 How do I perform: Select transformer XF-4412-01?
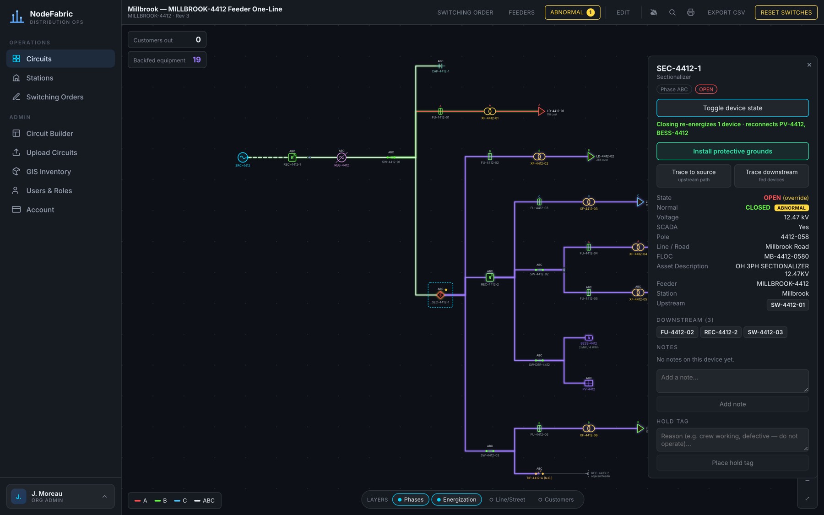[490, 111]
